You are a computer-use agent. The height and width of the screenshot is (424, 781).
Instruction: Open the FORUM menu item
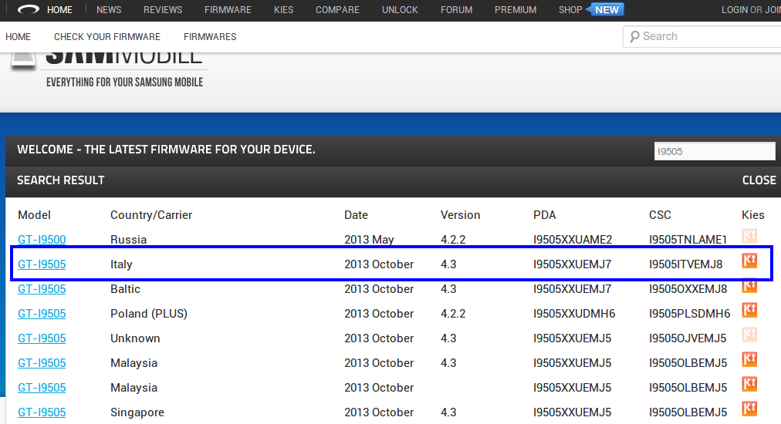pos(456,10)
